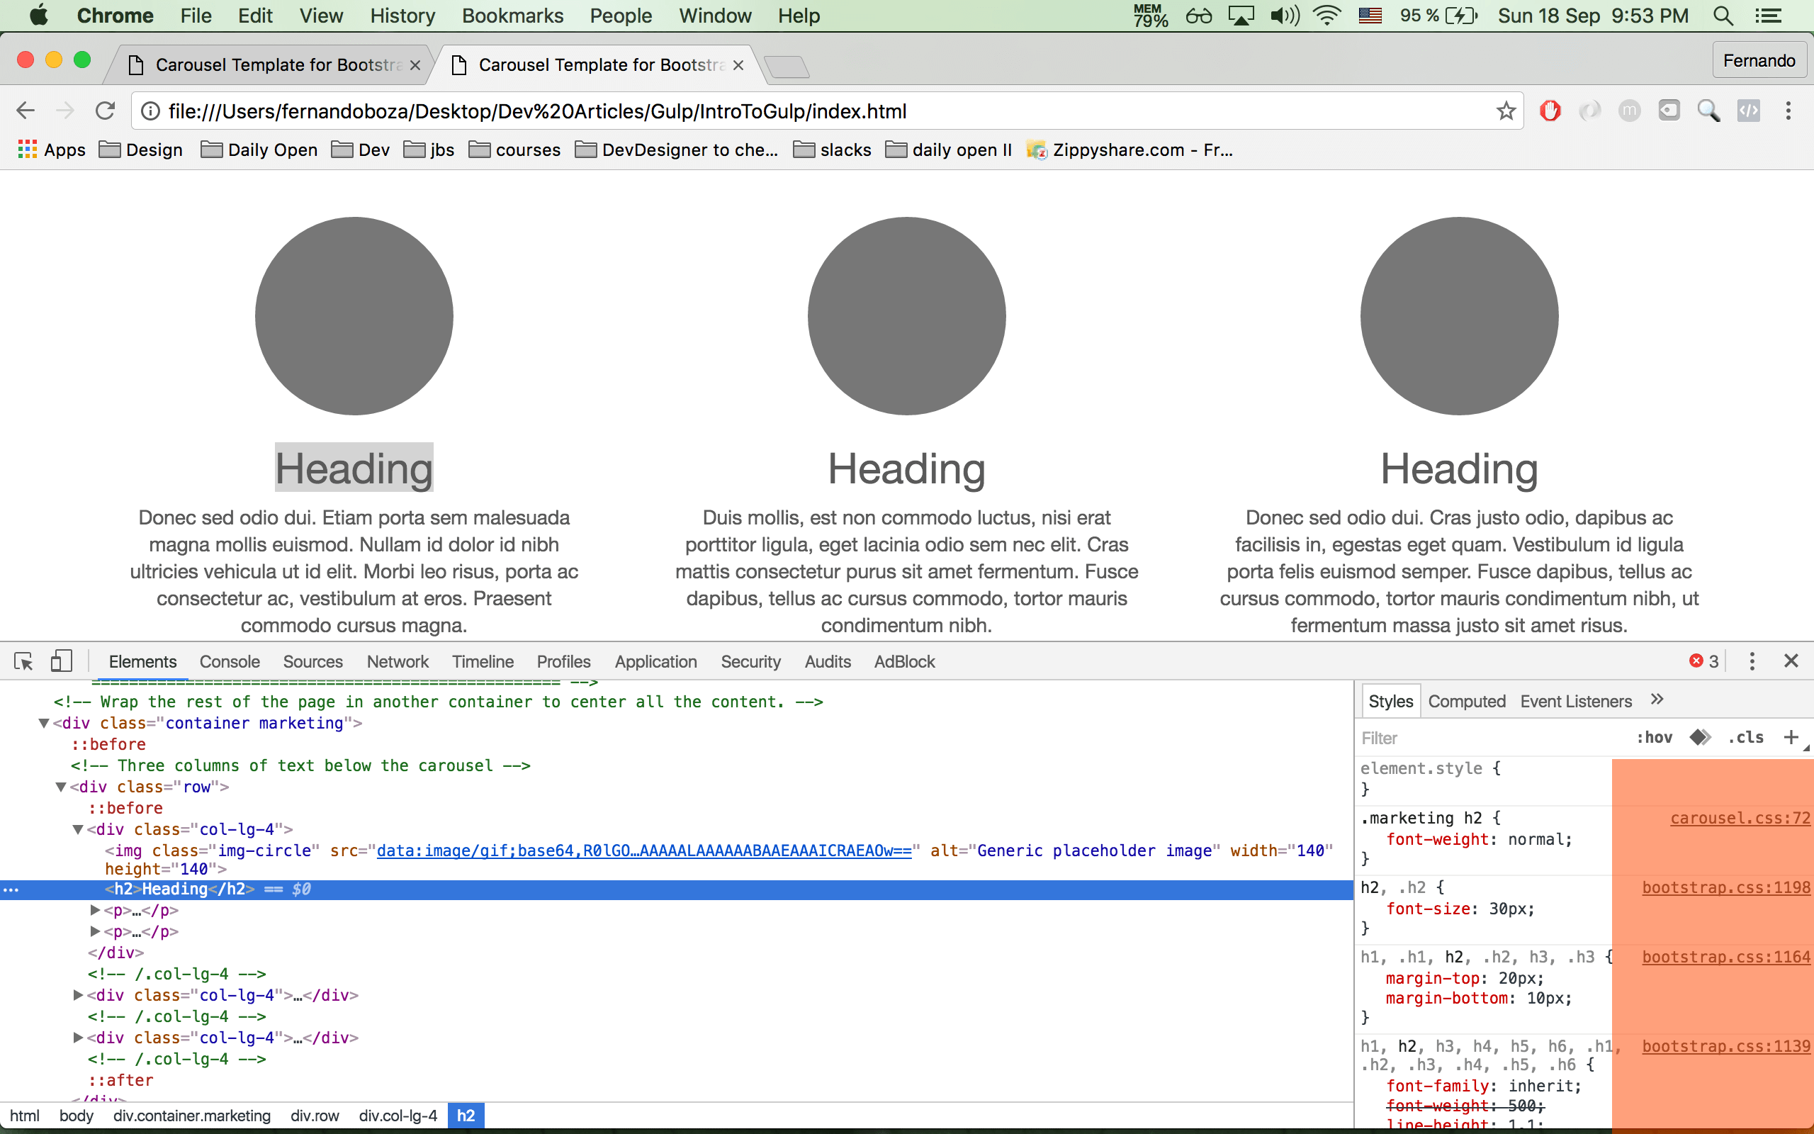Viewport: 1814px width, 1134px height.
Task: Collapse the container marketing div node
Action: click(44, 723)
